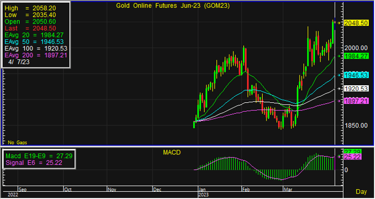
Task: Click the magenta 1897.21 EAvg 200 tag
Action: click(x=356, y=101)
